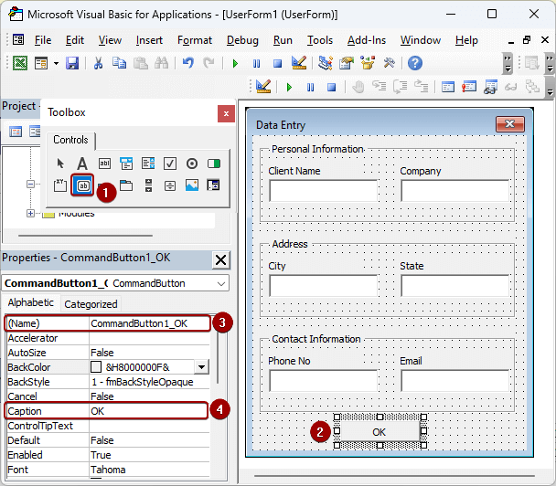Select the Select Objects pointer in Toolbox

point(60,164)
